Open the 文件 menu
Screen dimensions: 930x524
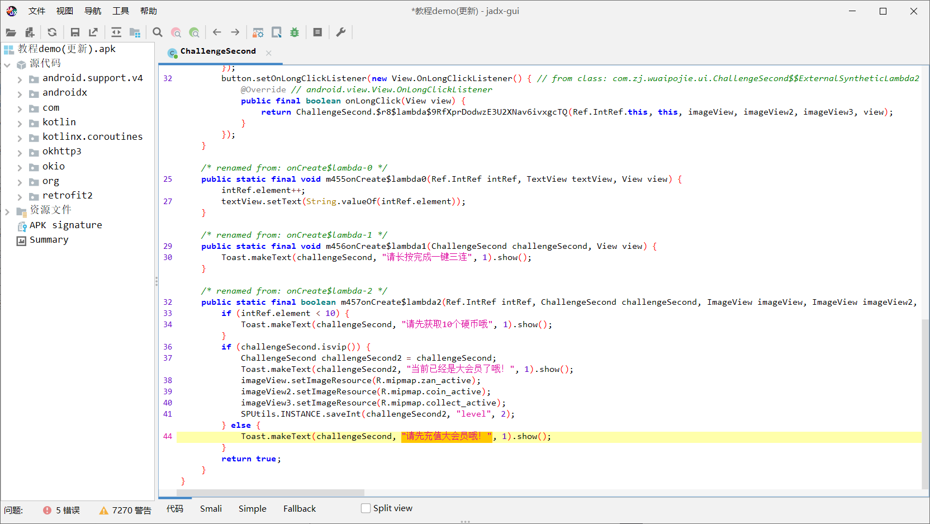tap(36, 11)
